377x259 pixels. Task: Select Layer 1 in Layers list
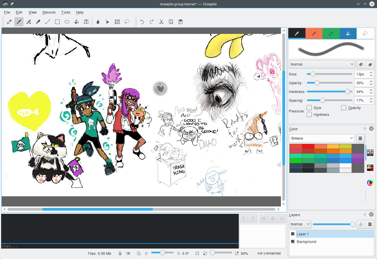[x=332, y=234]
